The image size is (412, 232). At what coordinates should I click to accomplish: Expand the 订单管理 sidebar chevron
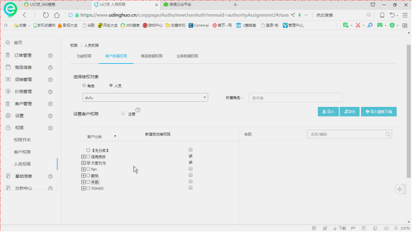(50, 55)
